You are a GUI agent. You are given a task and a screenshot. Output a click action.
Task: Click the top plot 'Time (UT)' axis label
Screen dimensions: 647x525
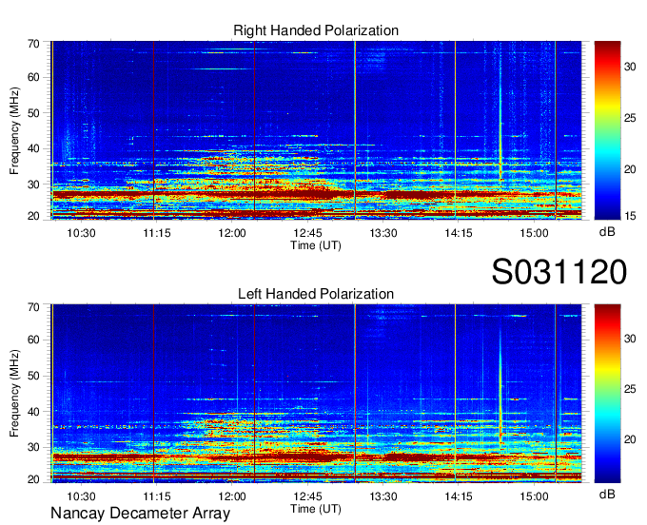(316, 245)
